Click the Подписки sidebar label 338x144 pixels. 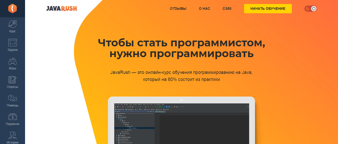[x=13, y=124]
